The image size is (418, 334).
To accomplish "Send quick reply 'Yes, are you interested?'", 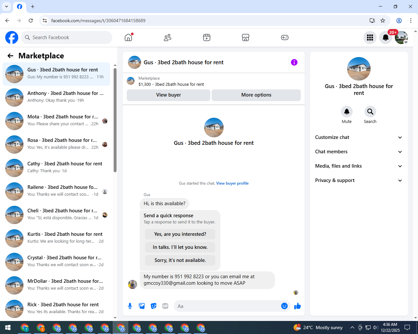I will [180, 234].
